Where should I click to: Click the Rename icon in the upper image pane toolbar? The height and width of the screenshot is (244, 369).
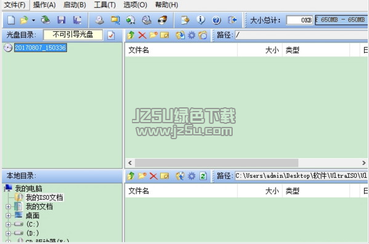165,36
